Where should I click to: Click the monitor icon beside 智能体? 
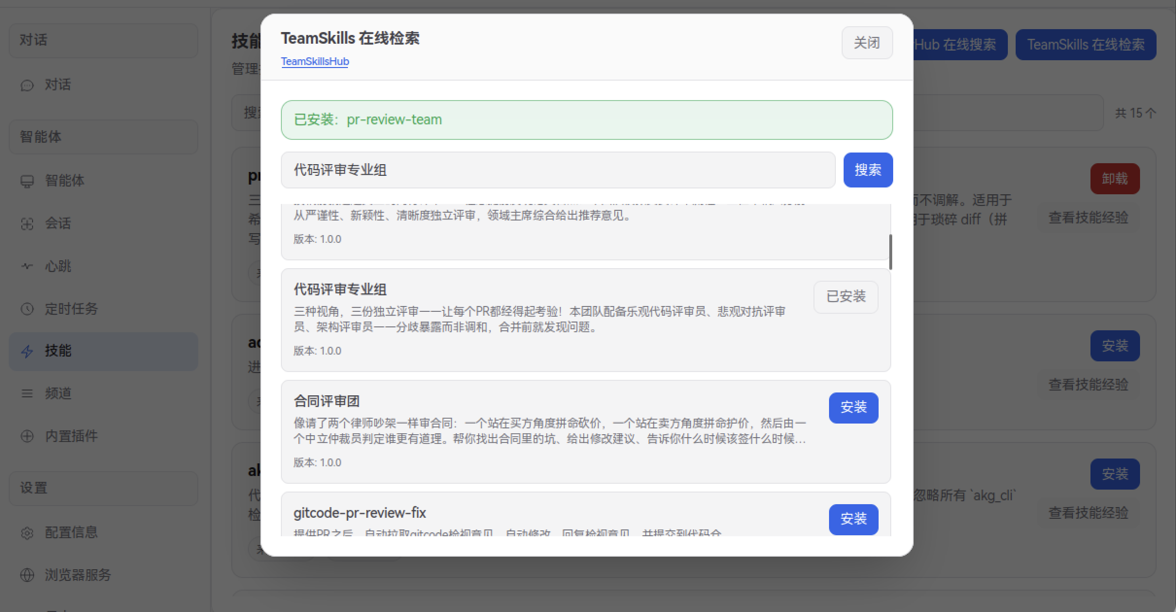point(27,181)
